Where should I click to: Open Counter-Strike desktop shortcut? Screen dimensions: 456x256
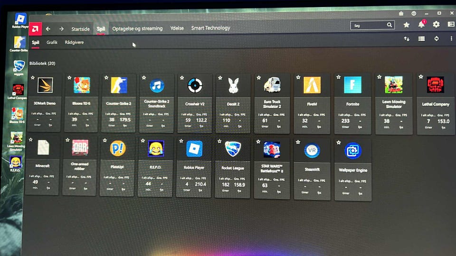point(19,44)
